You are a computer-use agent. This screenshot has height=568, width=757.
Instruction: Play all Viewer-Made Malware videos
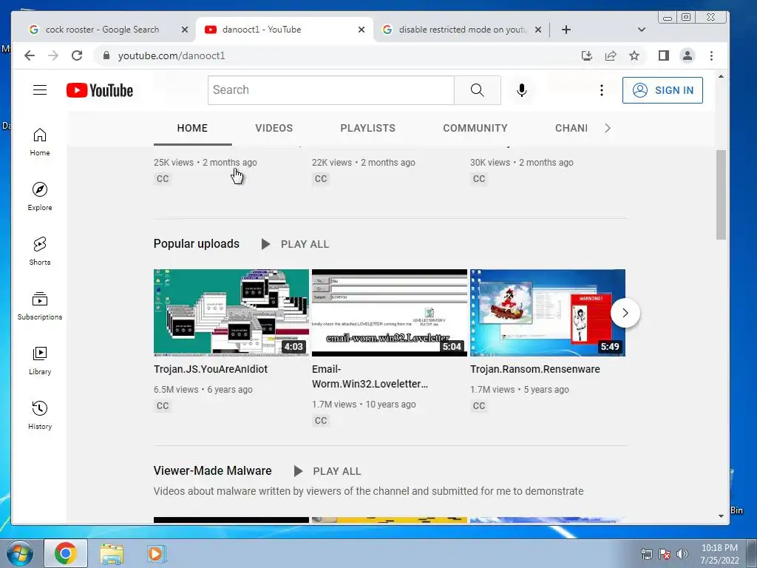pos(327,471)
